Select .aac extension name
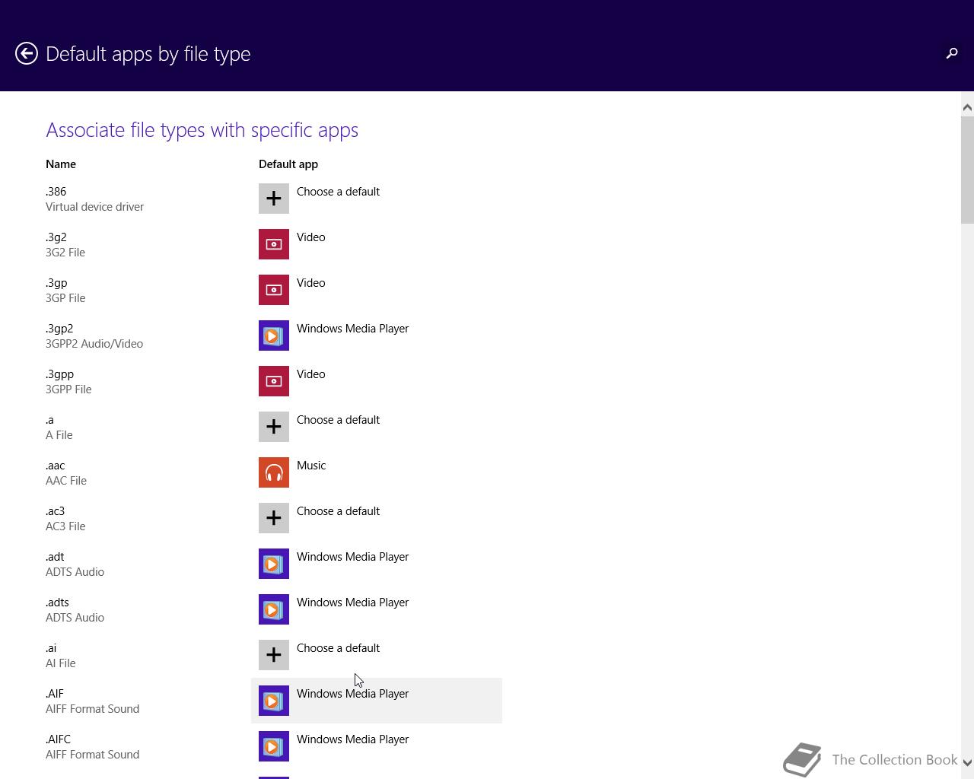 tap(56, 466)
